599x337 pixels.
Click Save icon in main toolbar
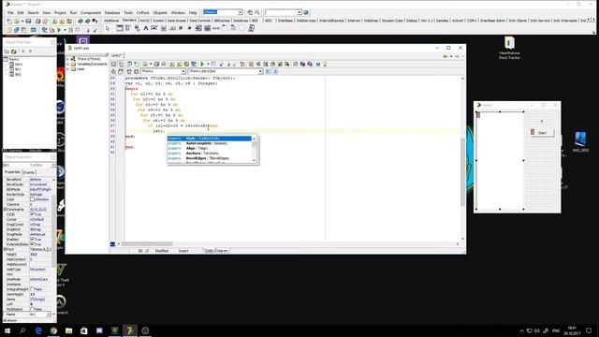point(28,22)
